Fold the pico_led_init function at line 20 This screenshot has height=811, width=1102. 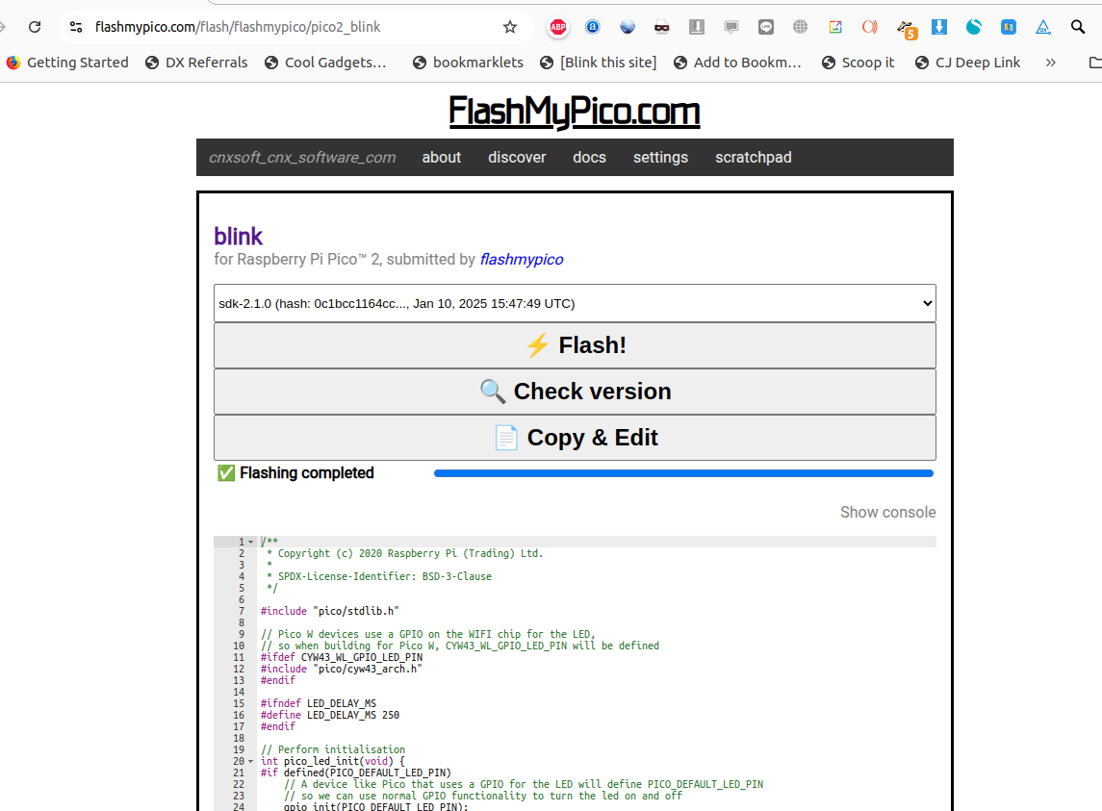point(251,761)
